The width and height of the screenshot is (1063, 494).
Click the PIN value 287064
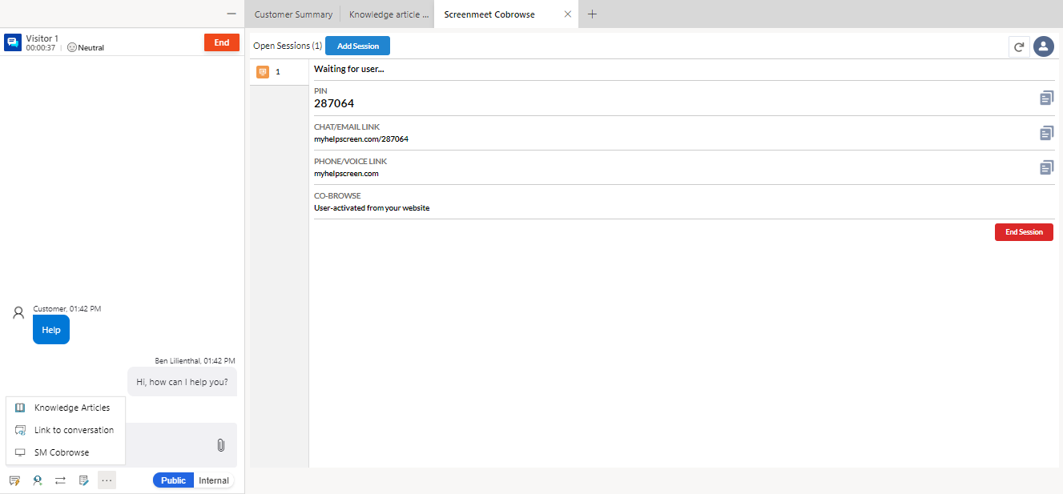point(334,103)
